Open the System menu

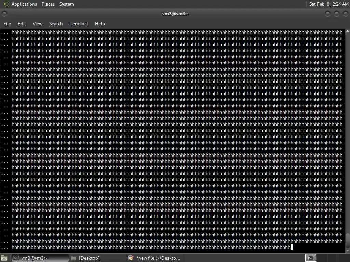pos(67,4)
